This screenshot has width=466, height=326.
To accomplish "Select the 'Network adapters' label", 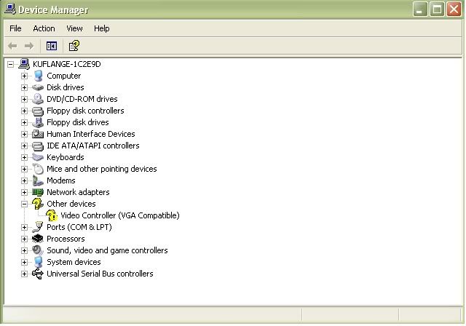I will point(78,192).
